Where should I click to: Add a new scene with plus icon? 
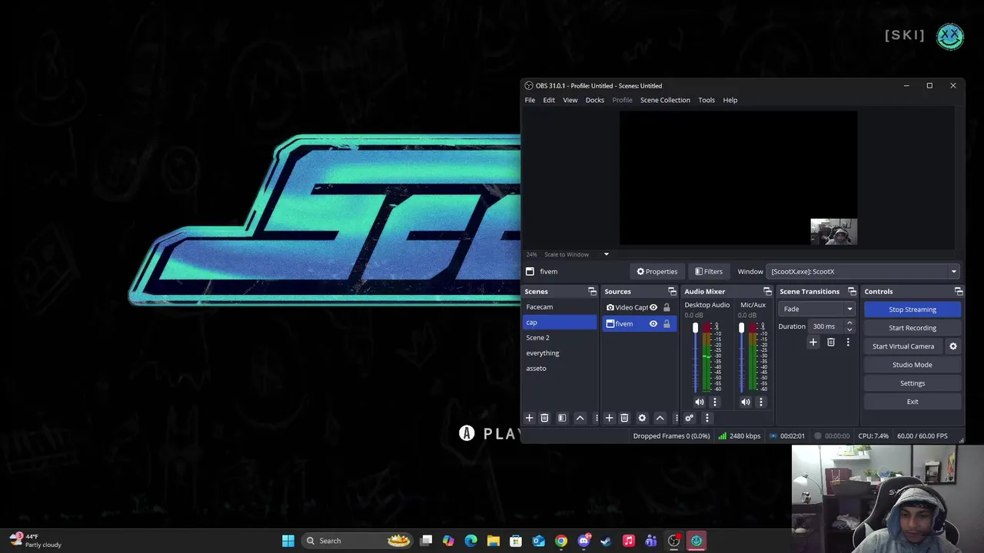pos(529,418)
